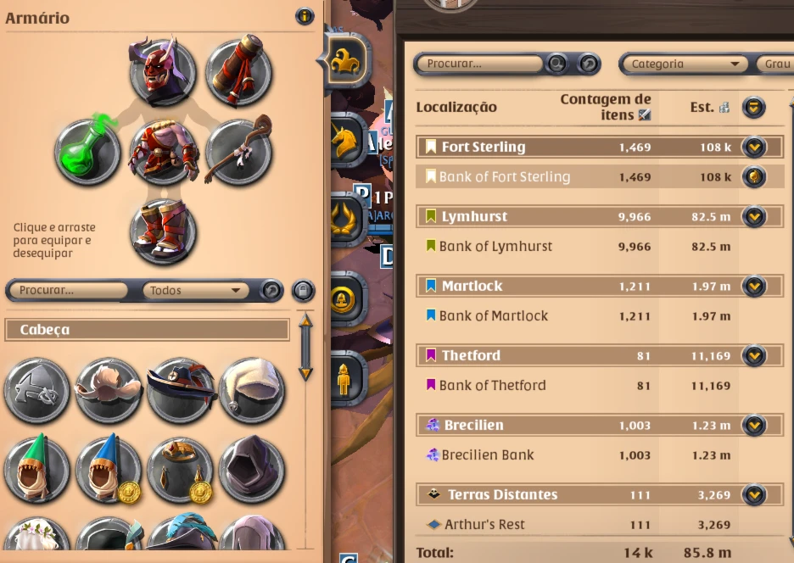Toggle the wardrobe lock button
794x563 pixels.
coord(304,291)
